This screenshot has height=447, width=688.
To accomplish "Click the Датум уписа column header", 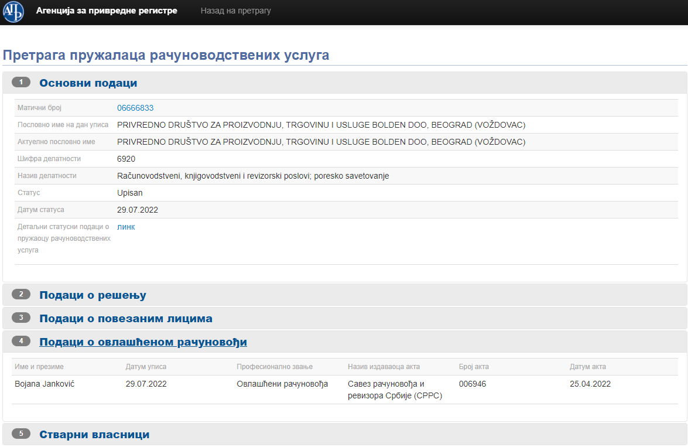I will pos(146,367).
